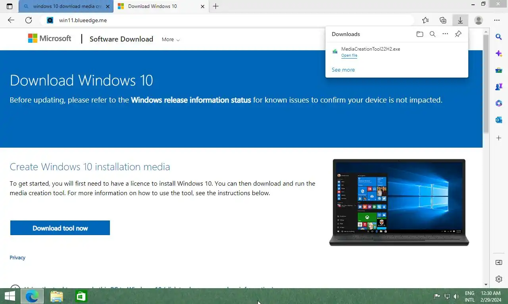Click Download tool now button
This screenshot has height=304, width=508.
pos(60,228)
